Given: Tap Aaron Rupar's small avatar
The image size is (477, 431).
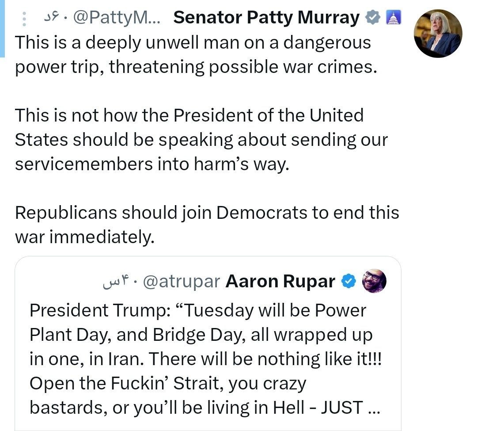Looking at the screenshot, I should tap(374, 281).
